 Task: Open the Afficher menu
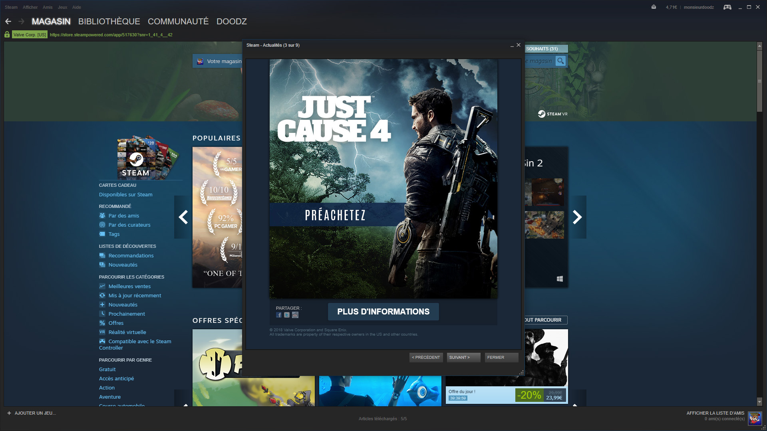(30, 7)
